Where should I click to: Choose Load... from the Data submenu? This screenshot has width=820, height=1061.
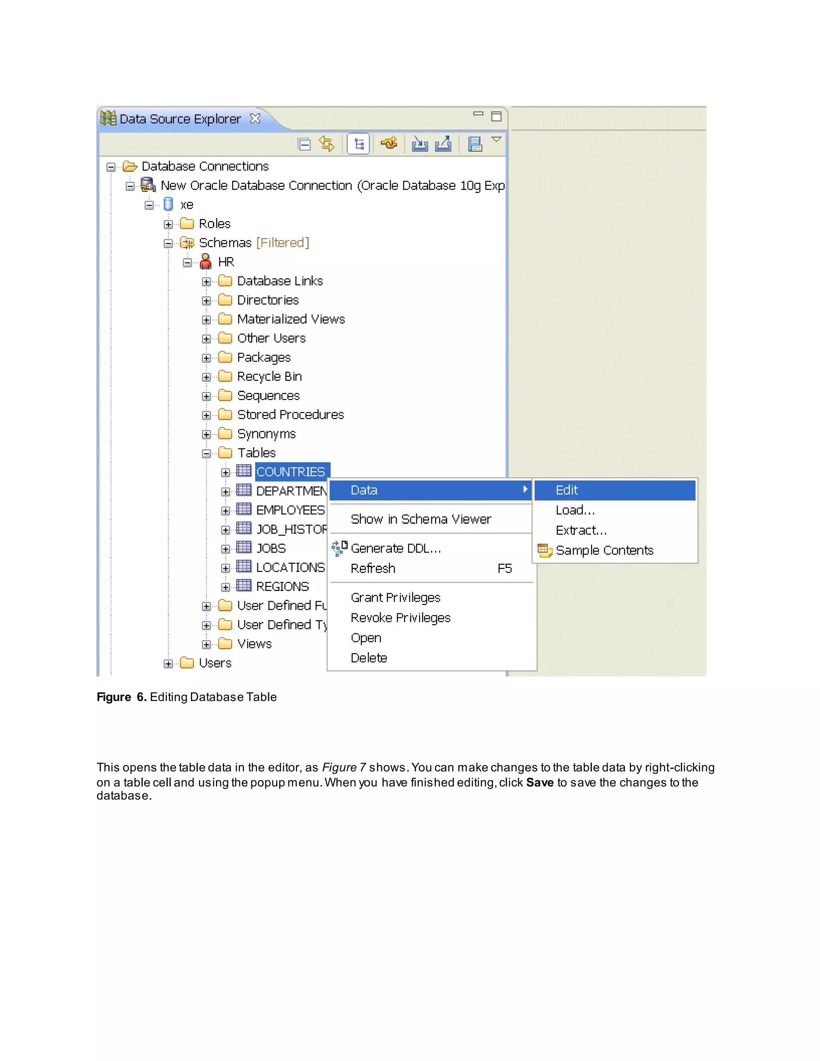coord(615,510)
